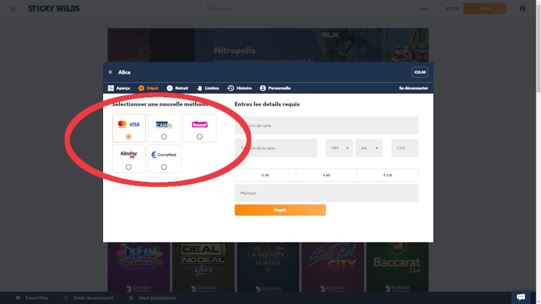Open Jeux populaires in bottom bar
Image resolution: width=541 pixels, height=304 pixels.
pos(152,298)
